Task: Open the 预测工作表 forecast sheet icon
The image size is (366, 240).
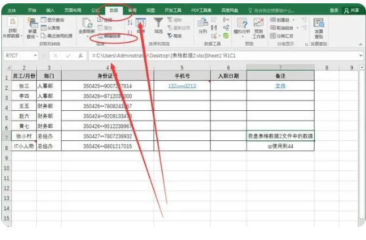Action: (x=258, y=23)
